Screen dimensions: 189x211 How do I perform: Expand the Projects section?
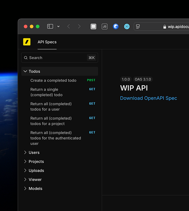click(x=36, y=162)
